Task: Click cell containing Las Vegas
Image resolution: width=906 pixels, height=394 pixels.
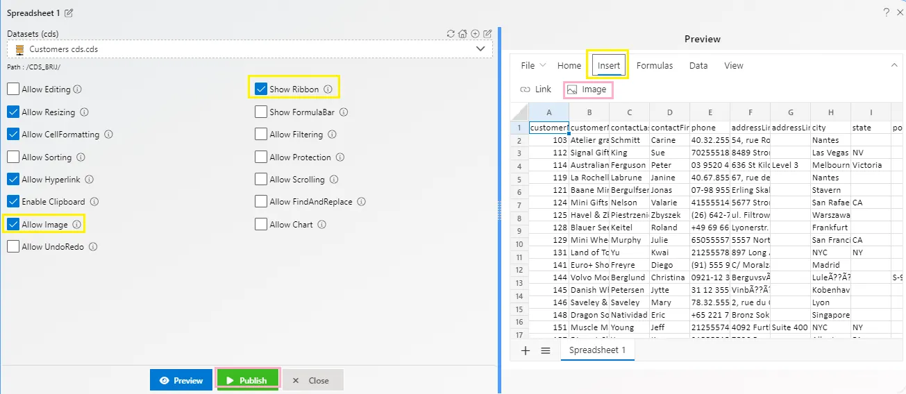Action: (x=830, y=153)
